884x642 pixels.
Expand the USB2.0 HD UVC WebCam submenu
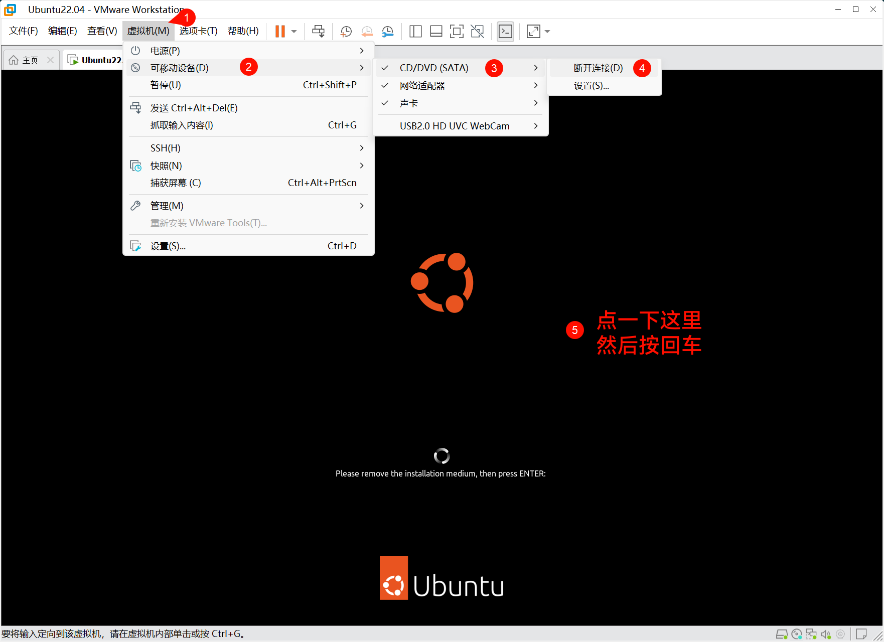tap(461, 126)
